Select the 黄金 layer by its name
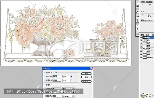 click(x=149, y=52)
